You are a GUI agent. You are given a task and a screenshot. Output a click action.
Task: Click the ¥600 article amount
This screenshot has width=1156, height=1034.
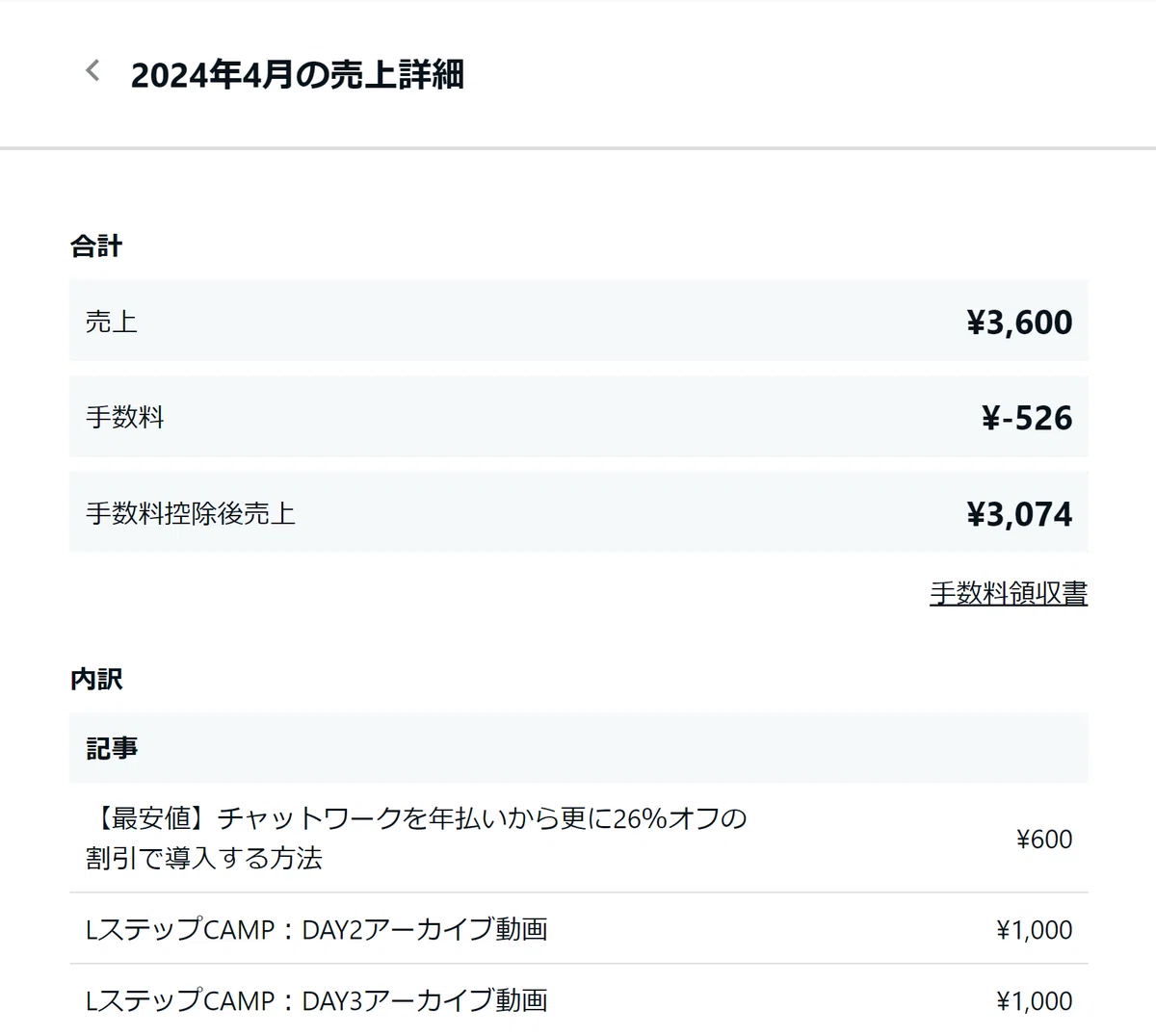[1044, 839]
